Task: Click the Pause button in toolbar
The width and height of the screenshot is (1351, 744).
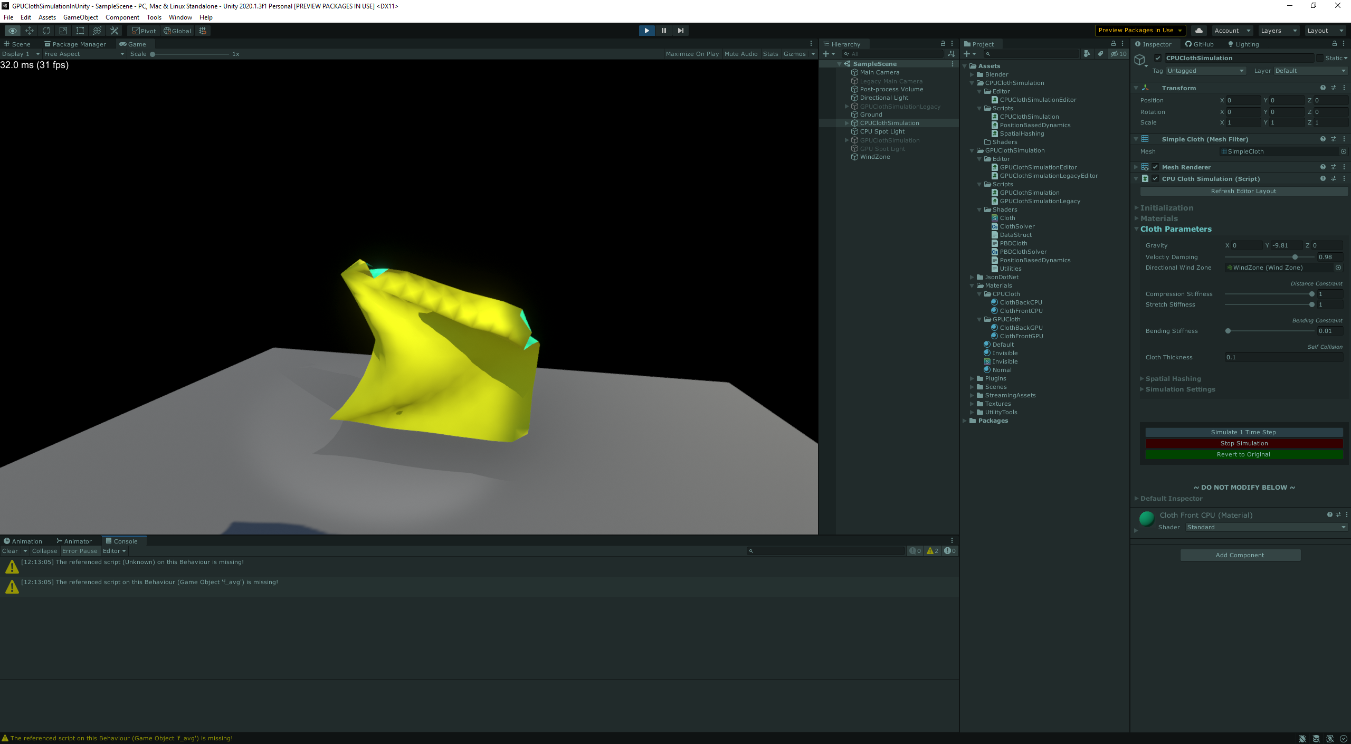Action: pos(663,30)
